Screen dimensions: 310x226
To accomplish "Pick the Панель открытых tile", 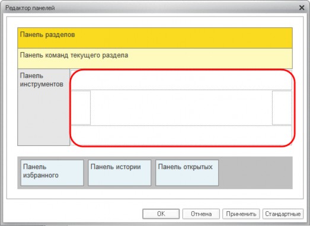I will [x=187, y=173].
